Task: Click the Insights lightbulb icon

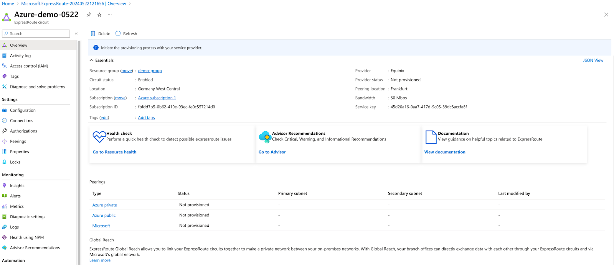Action: point(5,186)
